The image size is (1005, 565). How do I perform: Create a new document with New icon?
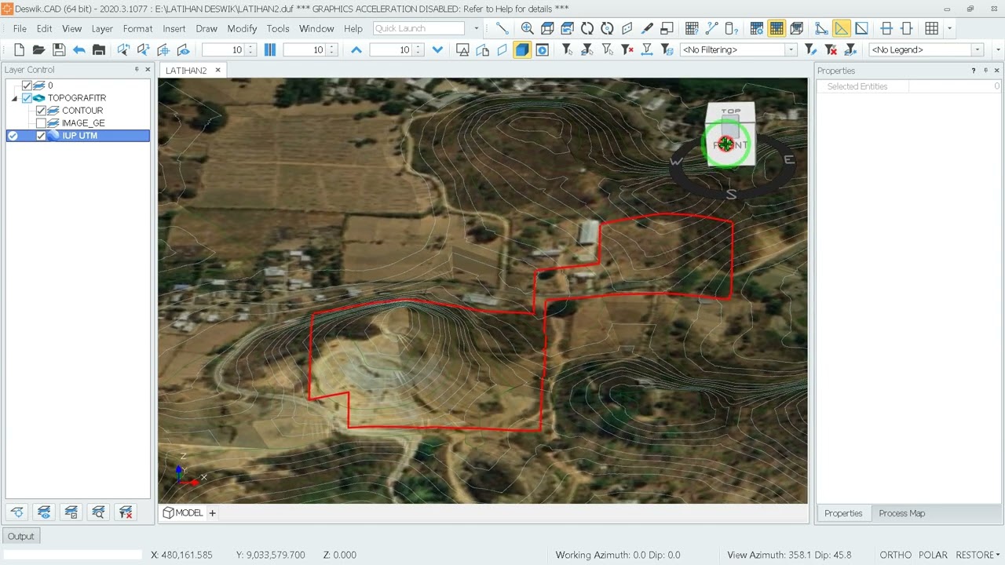coord(18,49)
